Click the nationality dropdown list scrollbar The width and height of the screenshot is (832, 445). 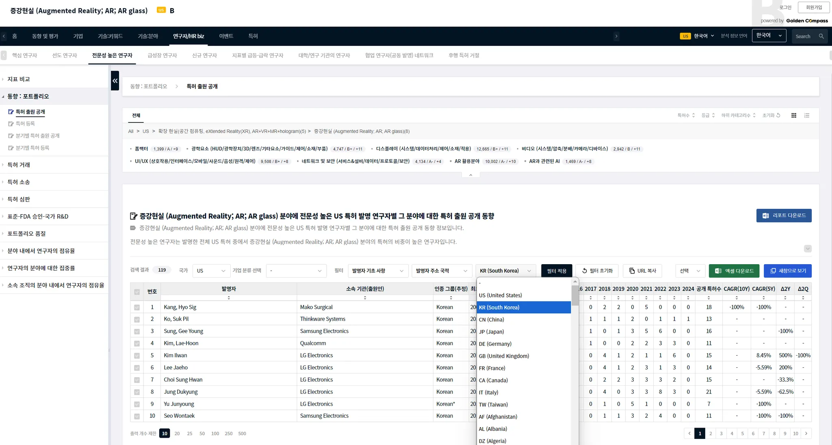(x=574, y=296)
